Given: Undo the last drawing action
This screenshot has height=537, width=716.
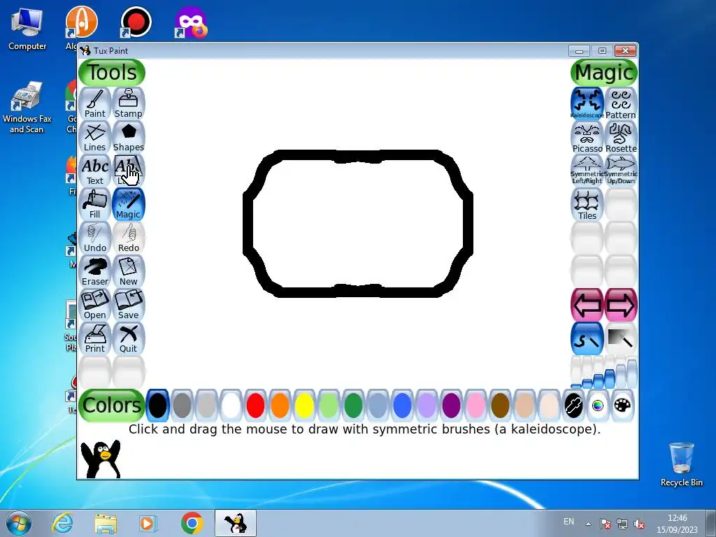Looking at the screenshot, I should click(95, 238).
